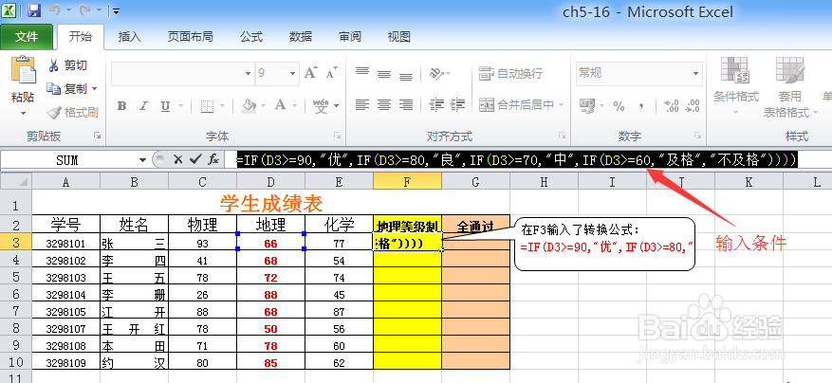
Task: Click the 学生成绩表 title cell
Action: pos(271,203)
